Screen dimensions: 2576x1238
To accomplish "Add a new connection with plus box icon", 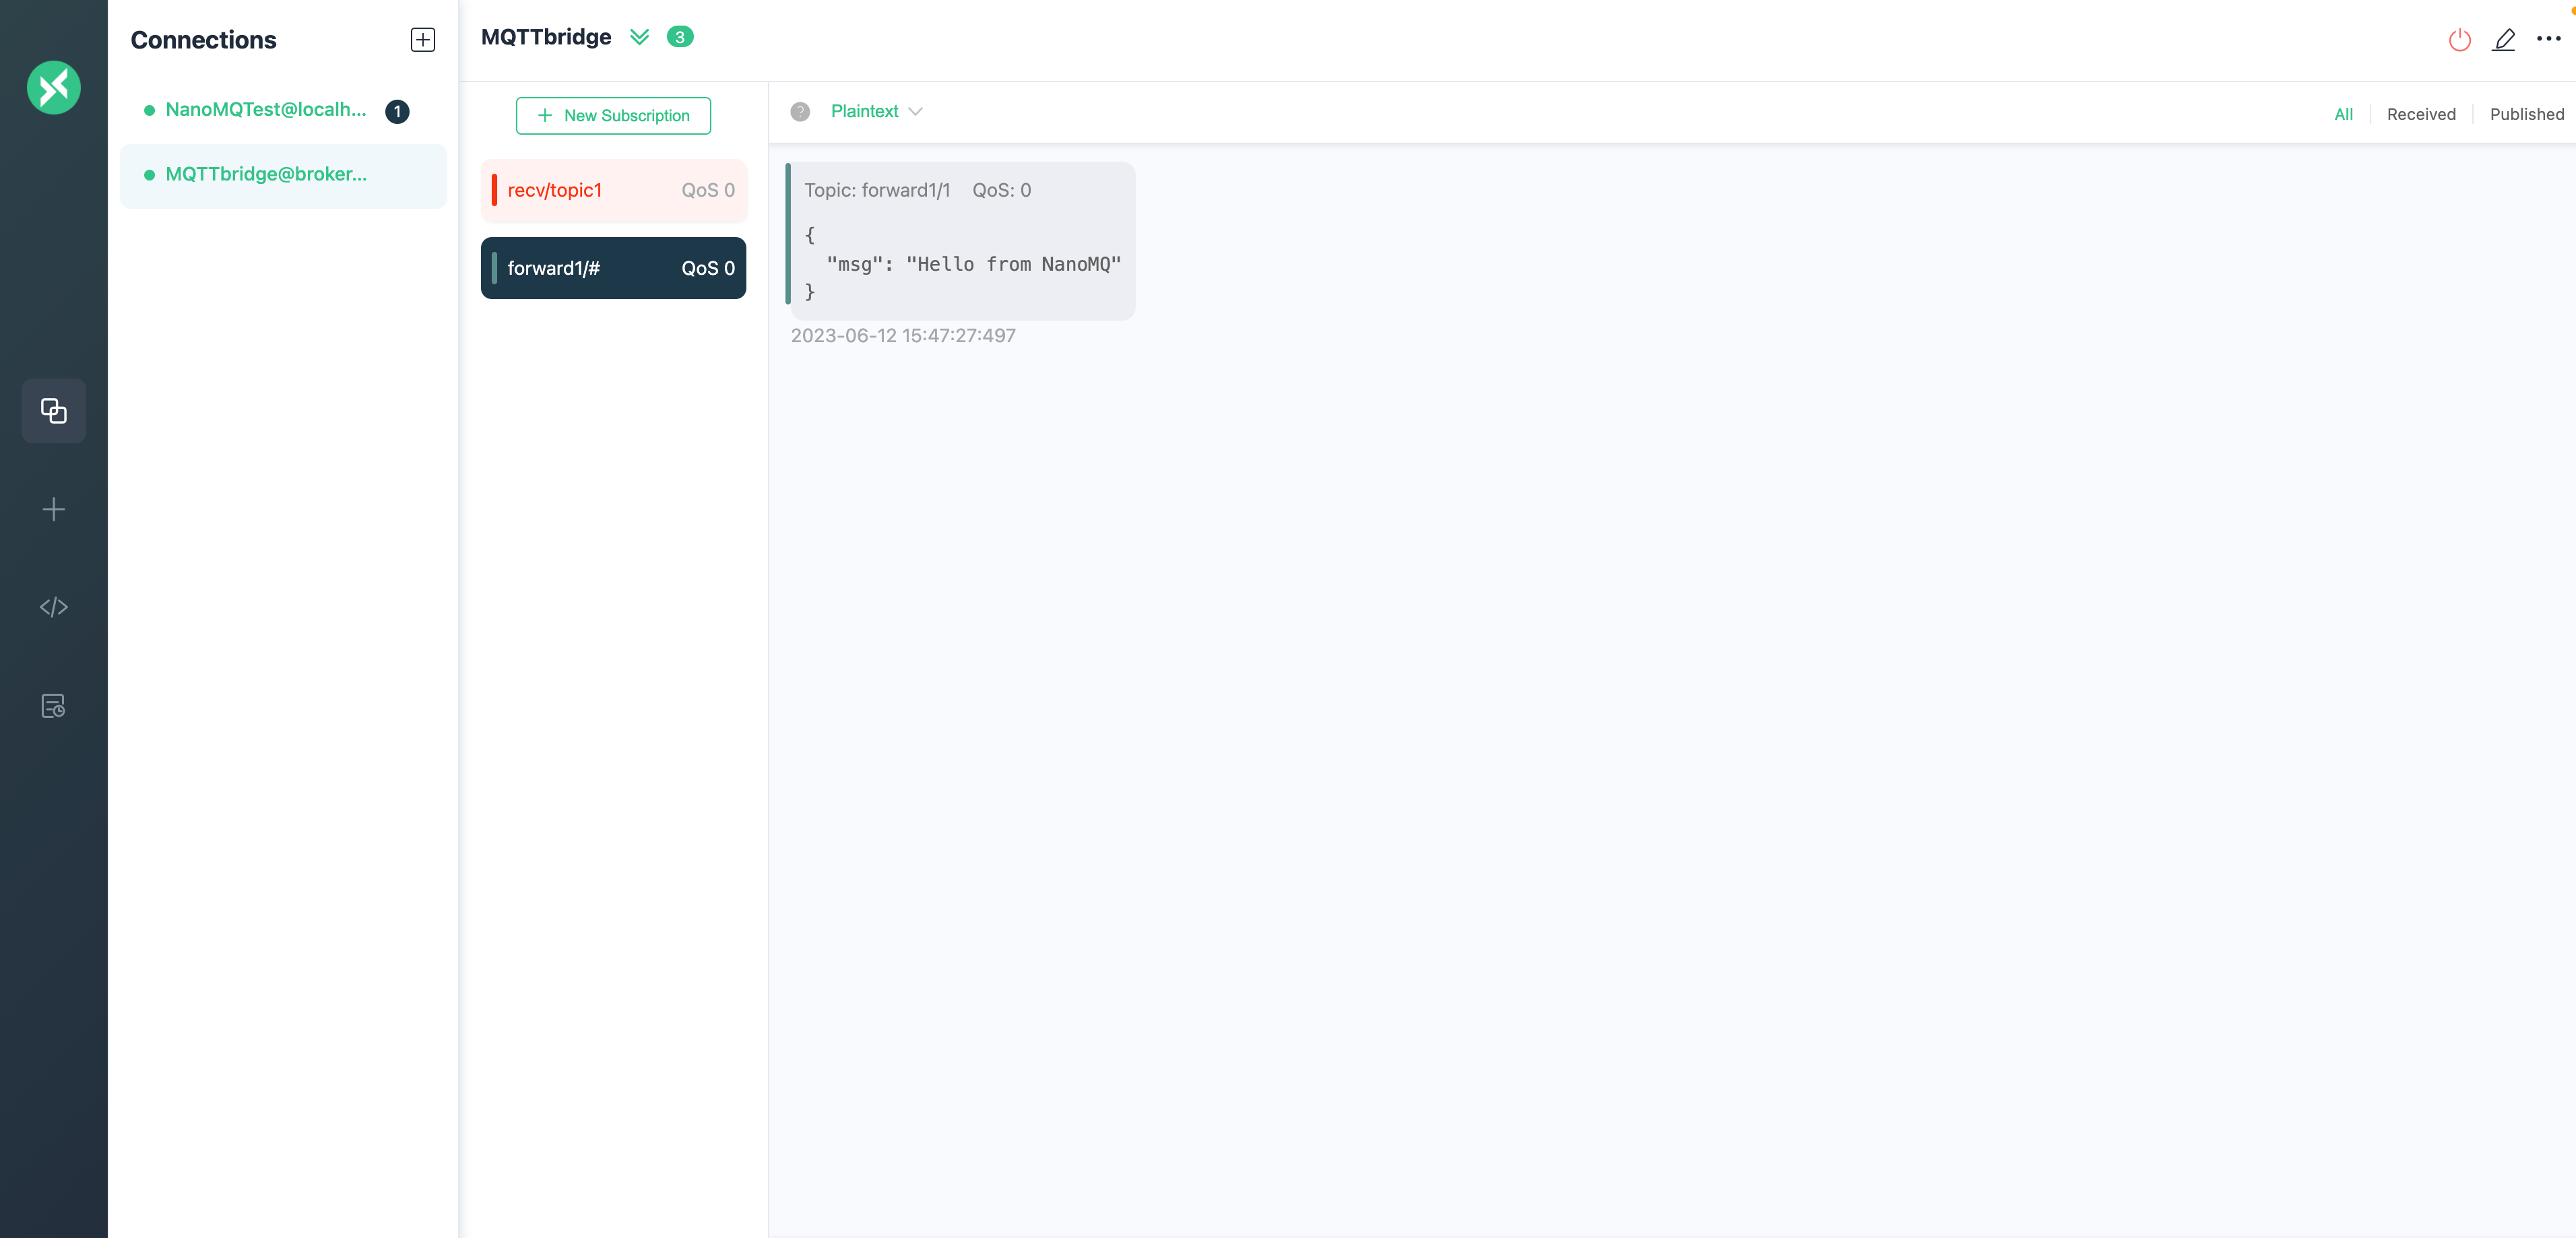I will coord(422,40).
